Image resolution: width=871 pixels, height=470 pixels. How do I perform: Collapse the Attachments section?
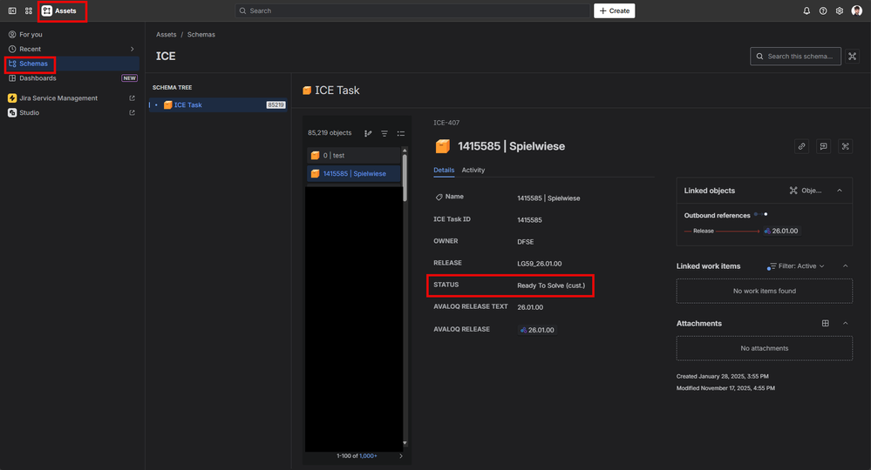845,323
